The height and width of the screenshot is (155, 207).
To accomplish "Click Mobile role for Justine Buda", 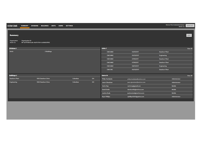I will coord(174,93).
